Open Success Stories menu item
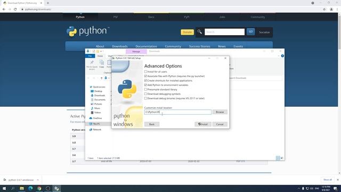This screenshot has width=341, height=192. click(199, 46)
